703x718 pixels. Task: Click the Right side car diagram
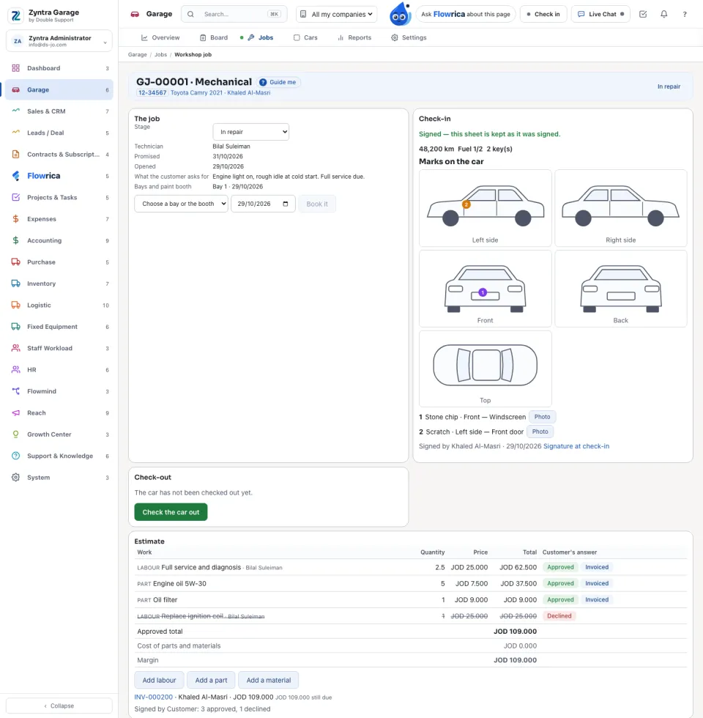(x=621, y=208)
